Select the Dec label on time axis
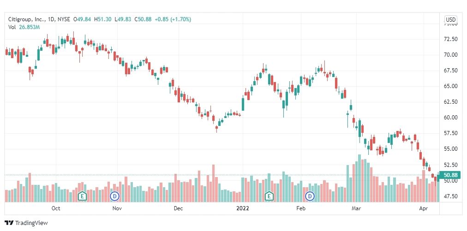The height and width of the screenshot is (231, 467). point(178,208)
